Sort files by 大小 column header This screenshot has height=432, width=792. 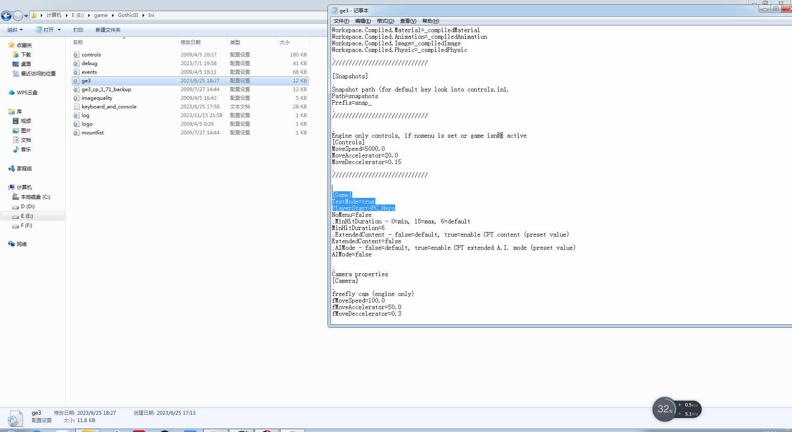[285, 42]
